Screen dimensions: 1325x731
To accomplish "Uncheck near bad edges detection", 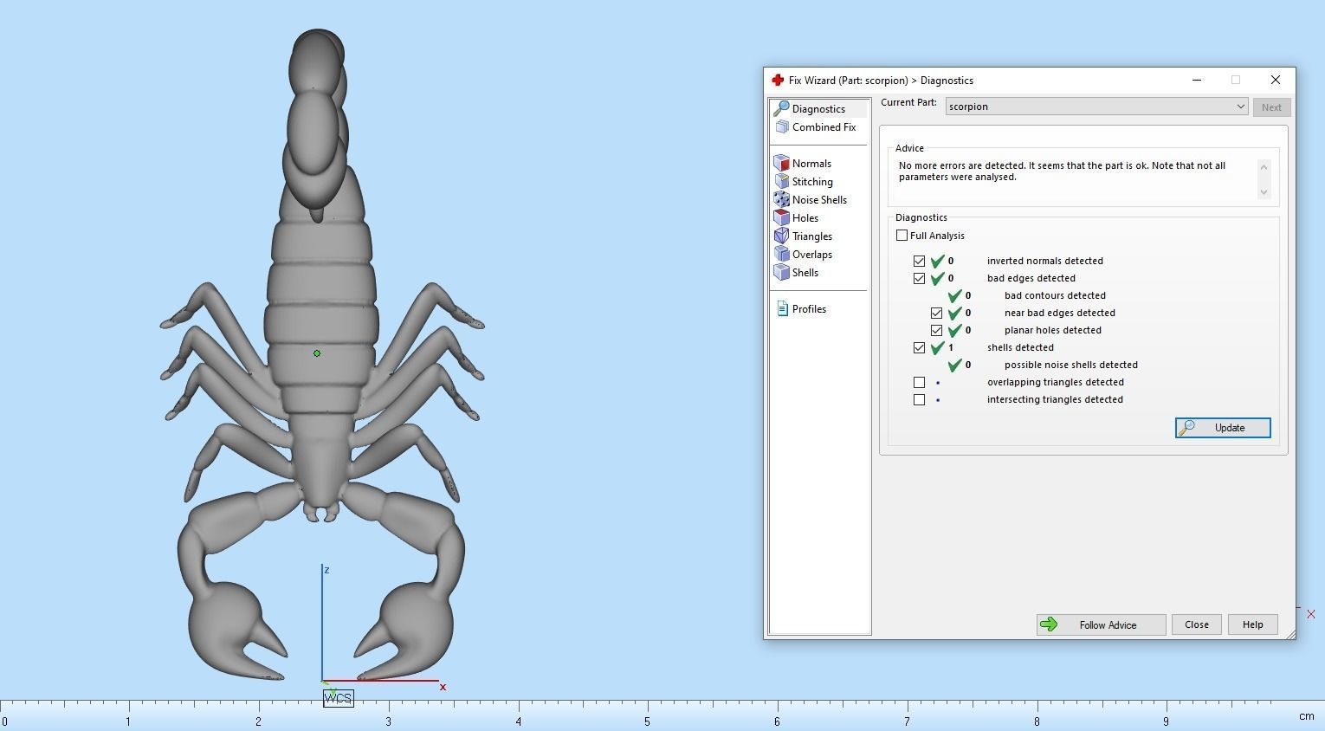I will (936, 313).
